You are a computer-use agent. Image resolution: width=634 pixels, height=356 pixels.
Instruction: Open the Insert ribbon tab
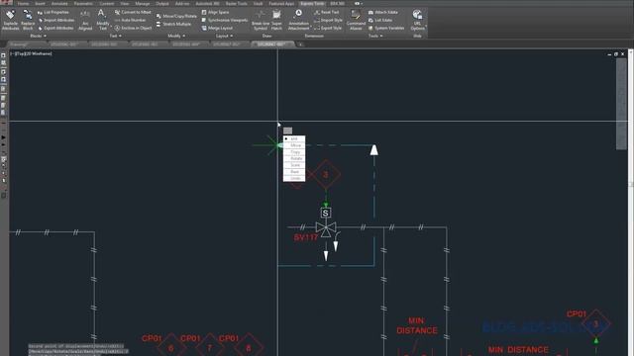(x=40, y=4)
